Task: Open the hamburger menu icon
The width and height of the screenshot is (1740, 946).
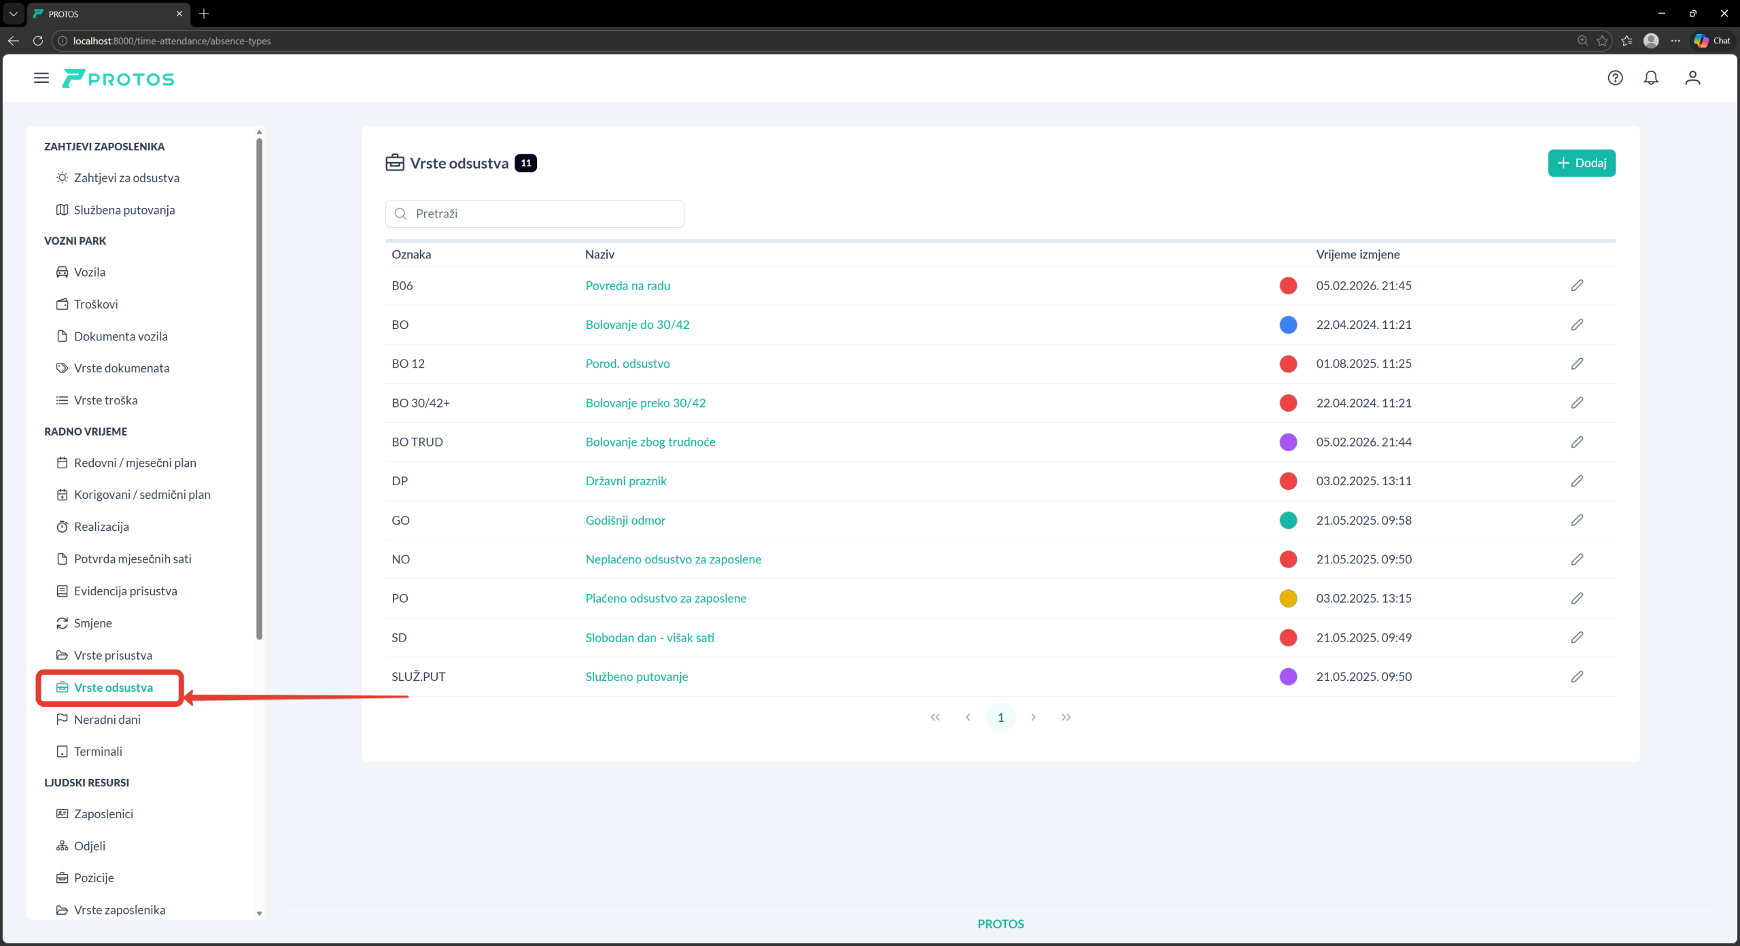Action: (41, 78)
